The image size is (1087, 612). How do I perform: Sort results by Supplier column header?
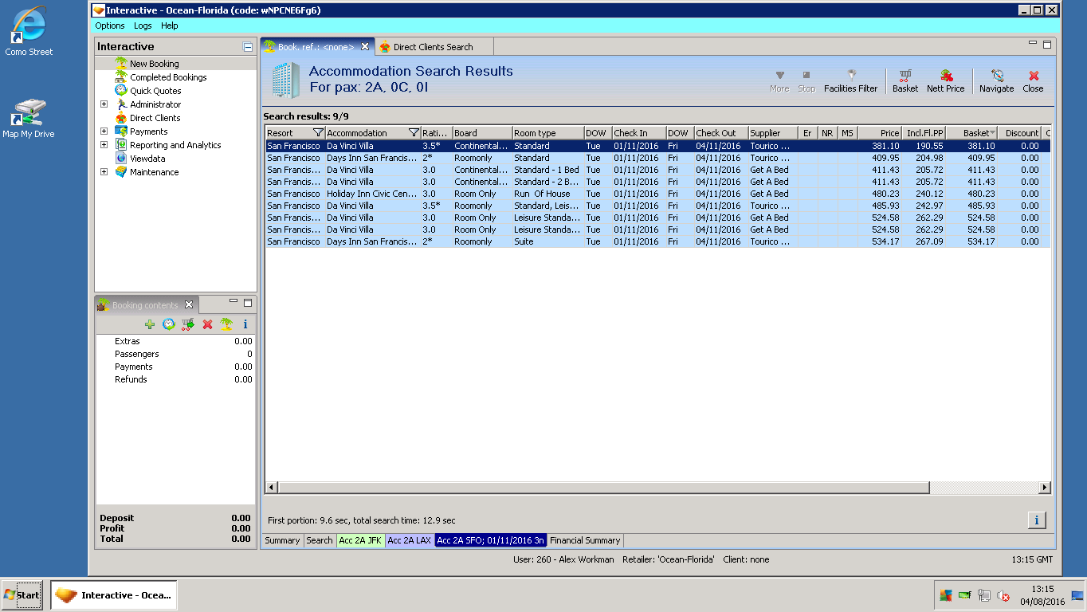pyautogui.click(x=773, y=133)
